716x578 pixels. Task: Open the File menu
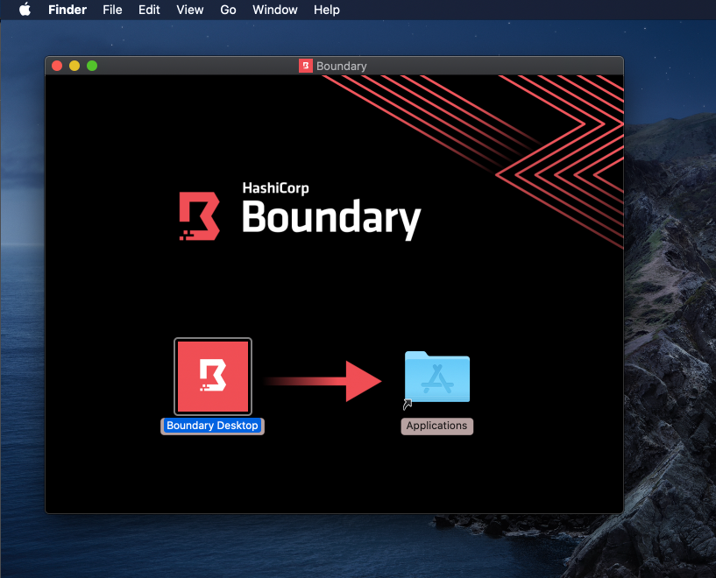click(x=112, y=10)
